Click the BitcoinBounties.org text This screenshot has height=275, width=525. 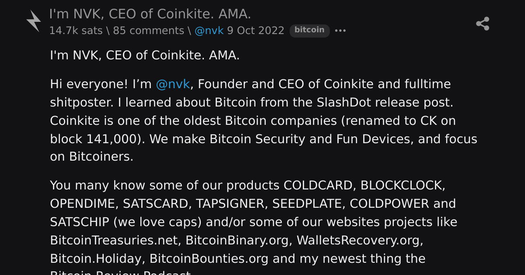coord(209,258)
